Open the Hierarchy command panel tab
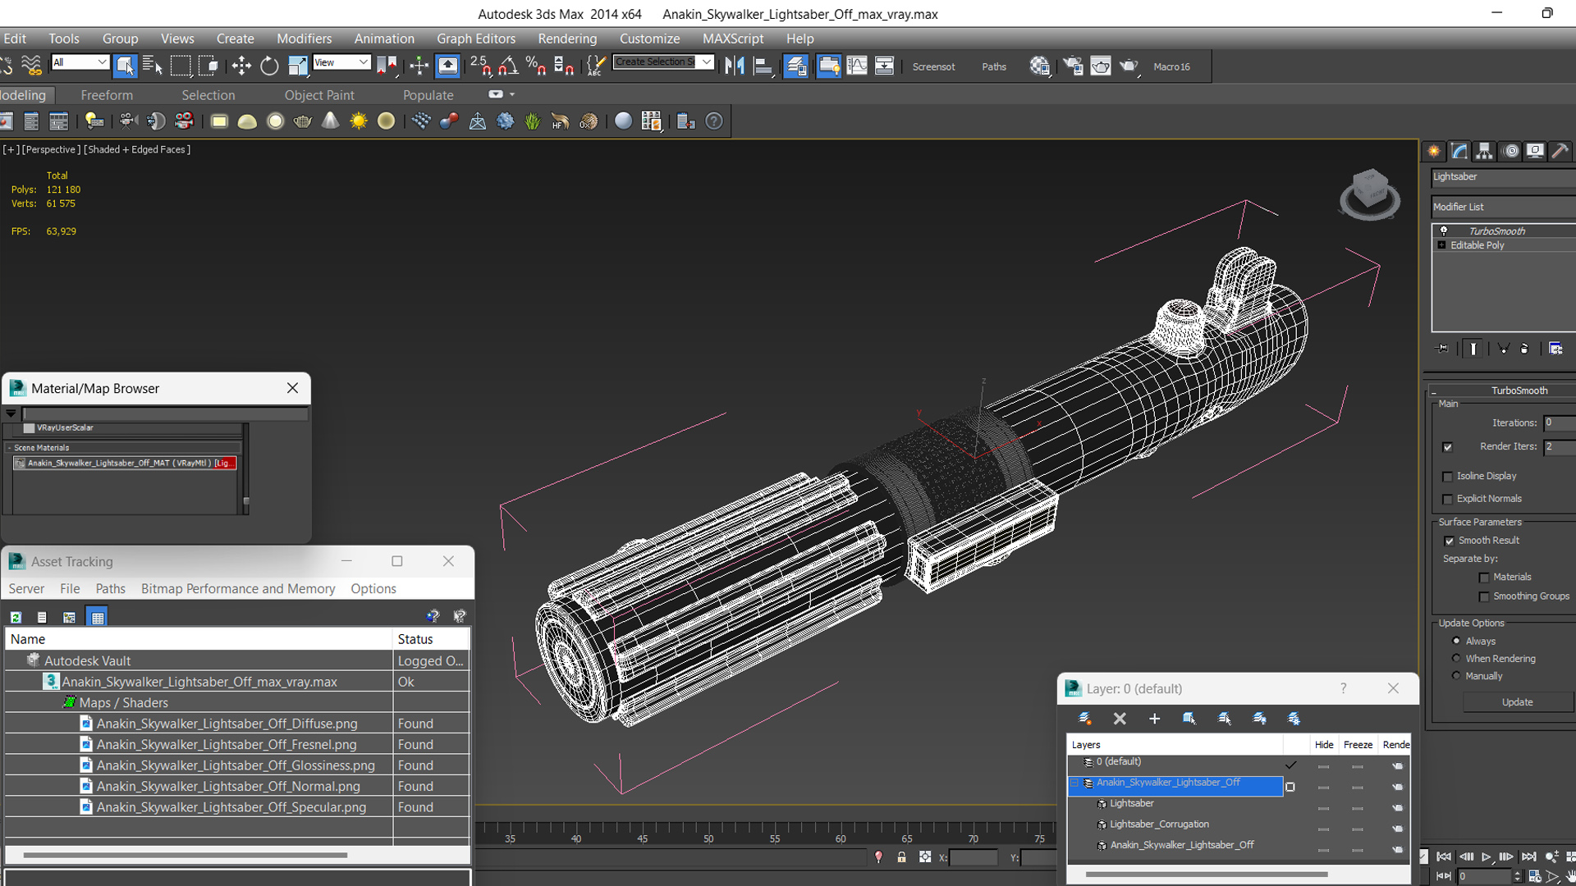This screenshot has width=1576, height=886. pos(1484,151)
